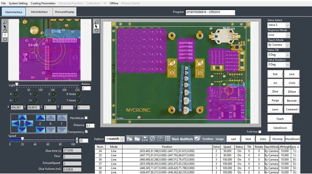Select the hand pan tool in camera view
The height and width of the screenshot is (174, 312).
(5, 31)
